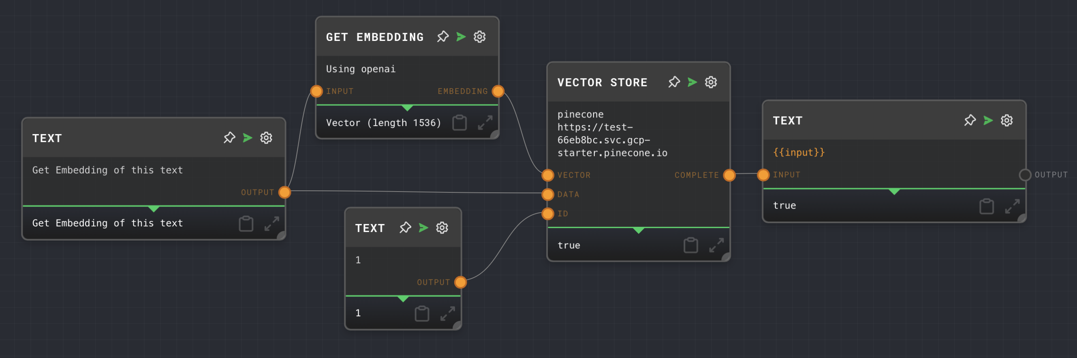Click the VECTOR input port on Vector Store
This screenshot has height=358, width=1077.
(x=548, y=175)
